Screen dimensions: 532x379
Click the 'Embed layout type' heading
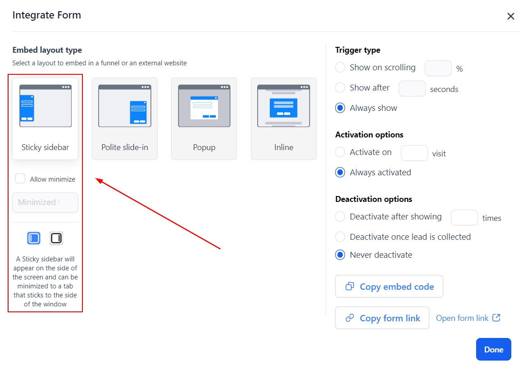(47, 50)
